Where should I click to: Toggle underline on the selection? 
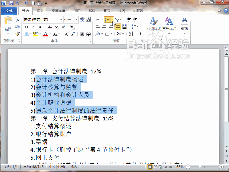tap(40, 27)
